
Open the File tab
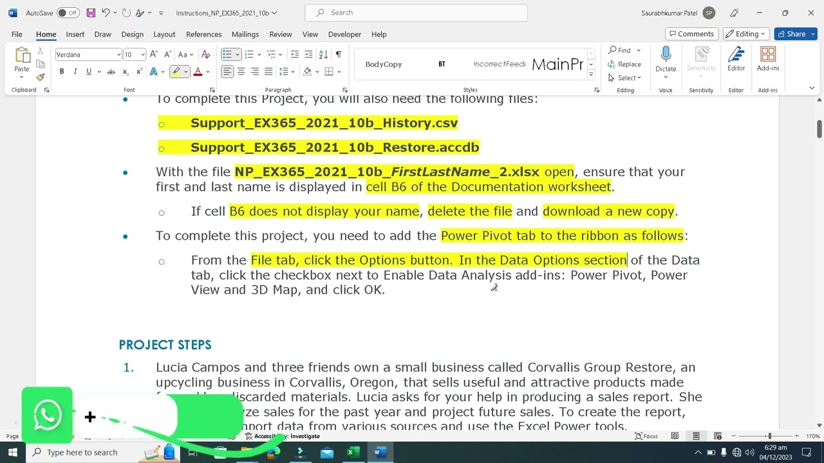[17, 34]
